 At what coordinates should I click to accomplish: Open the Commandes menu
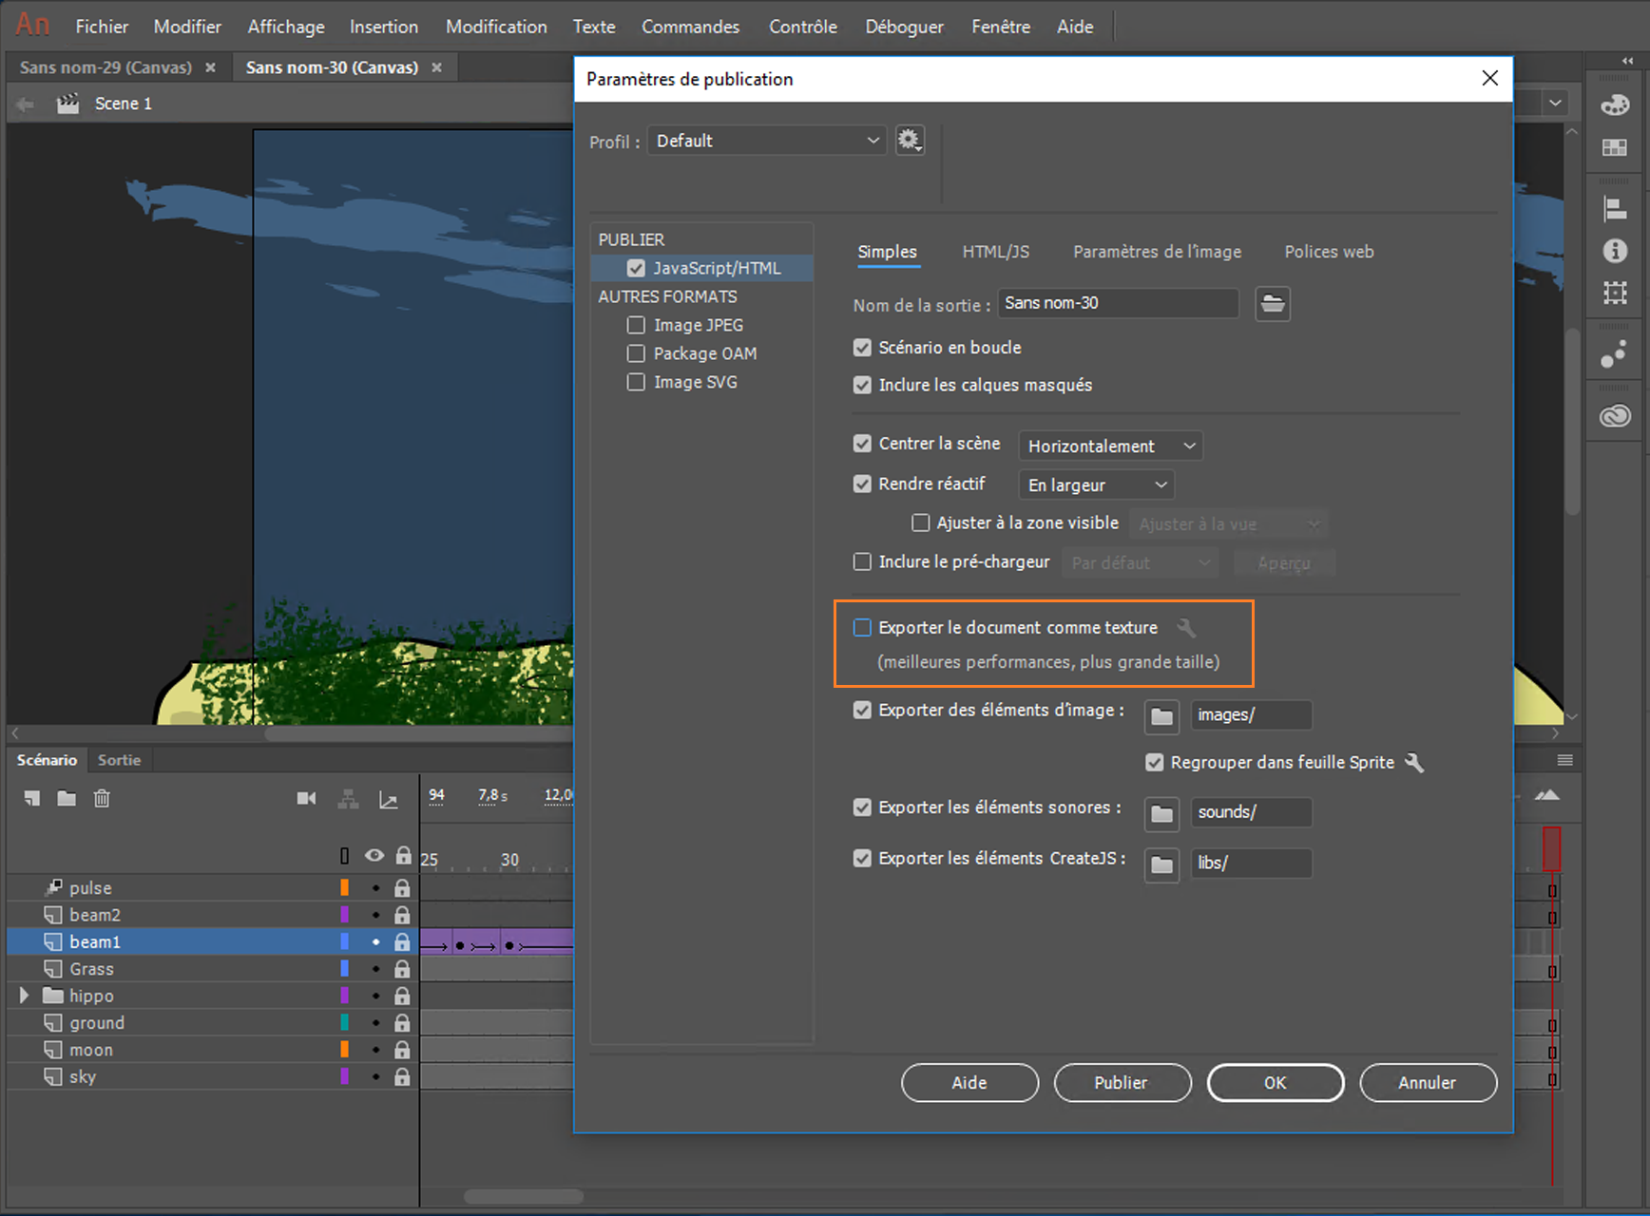(690, 27)
